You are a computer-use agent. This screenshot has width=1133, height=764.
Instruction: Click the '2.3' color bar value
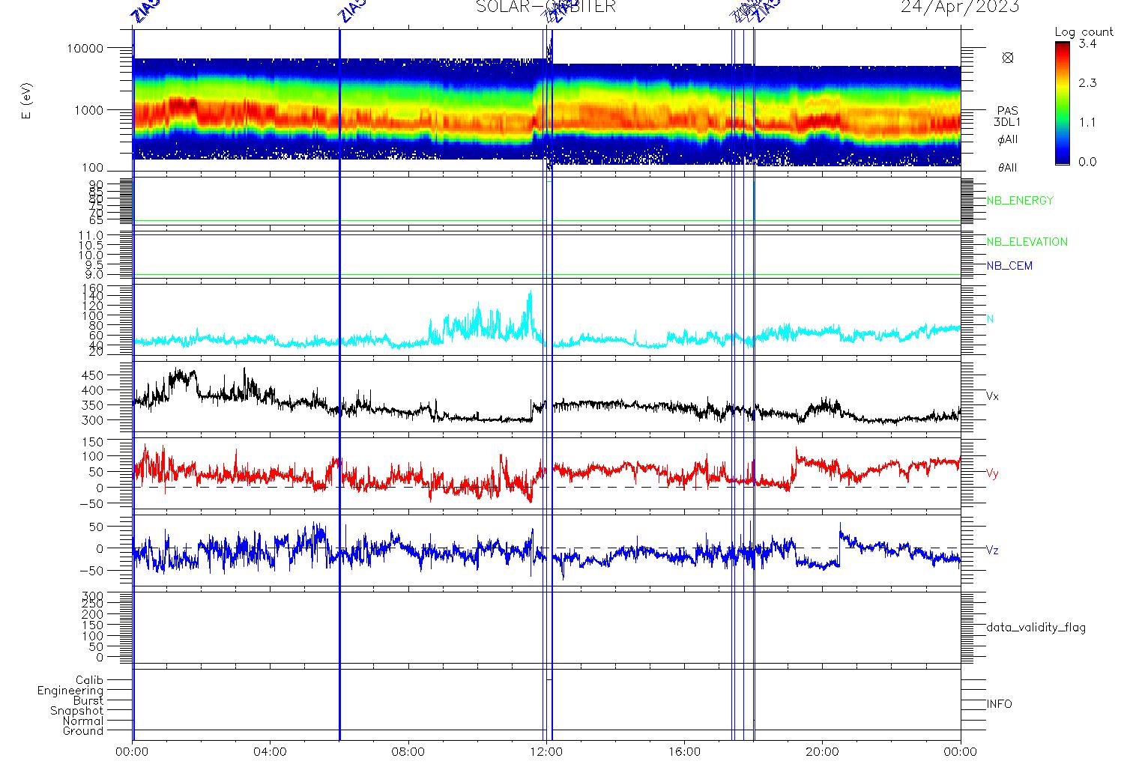1087,83
